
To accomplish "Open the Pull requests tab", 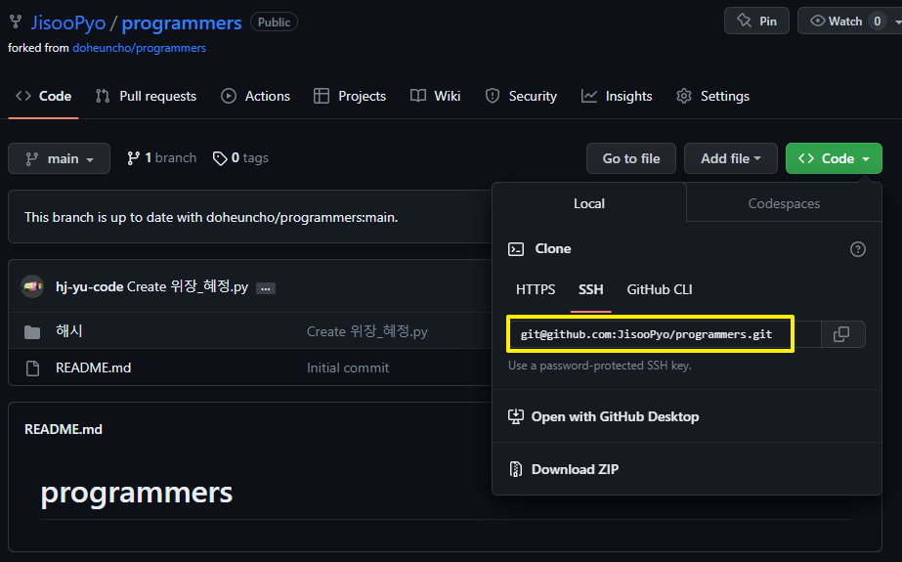I will (147, 96).
